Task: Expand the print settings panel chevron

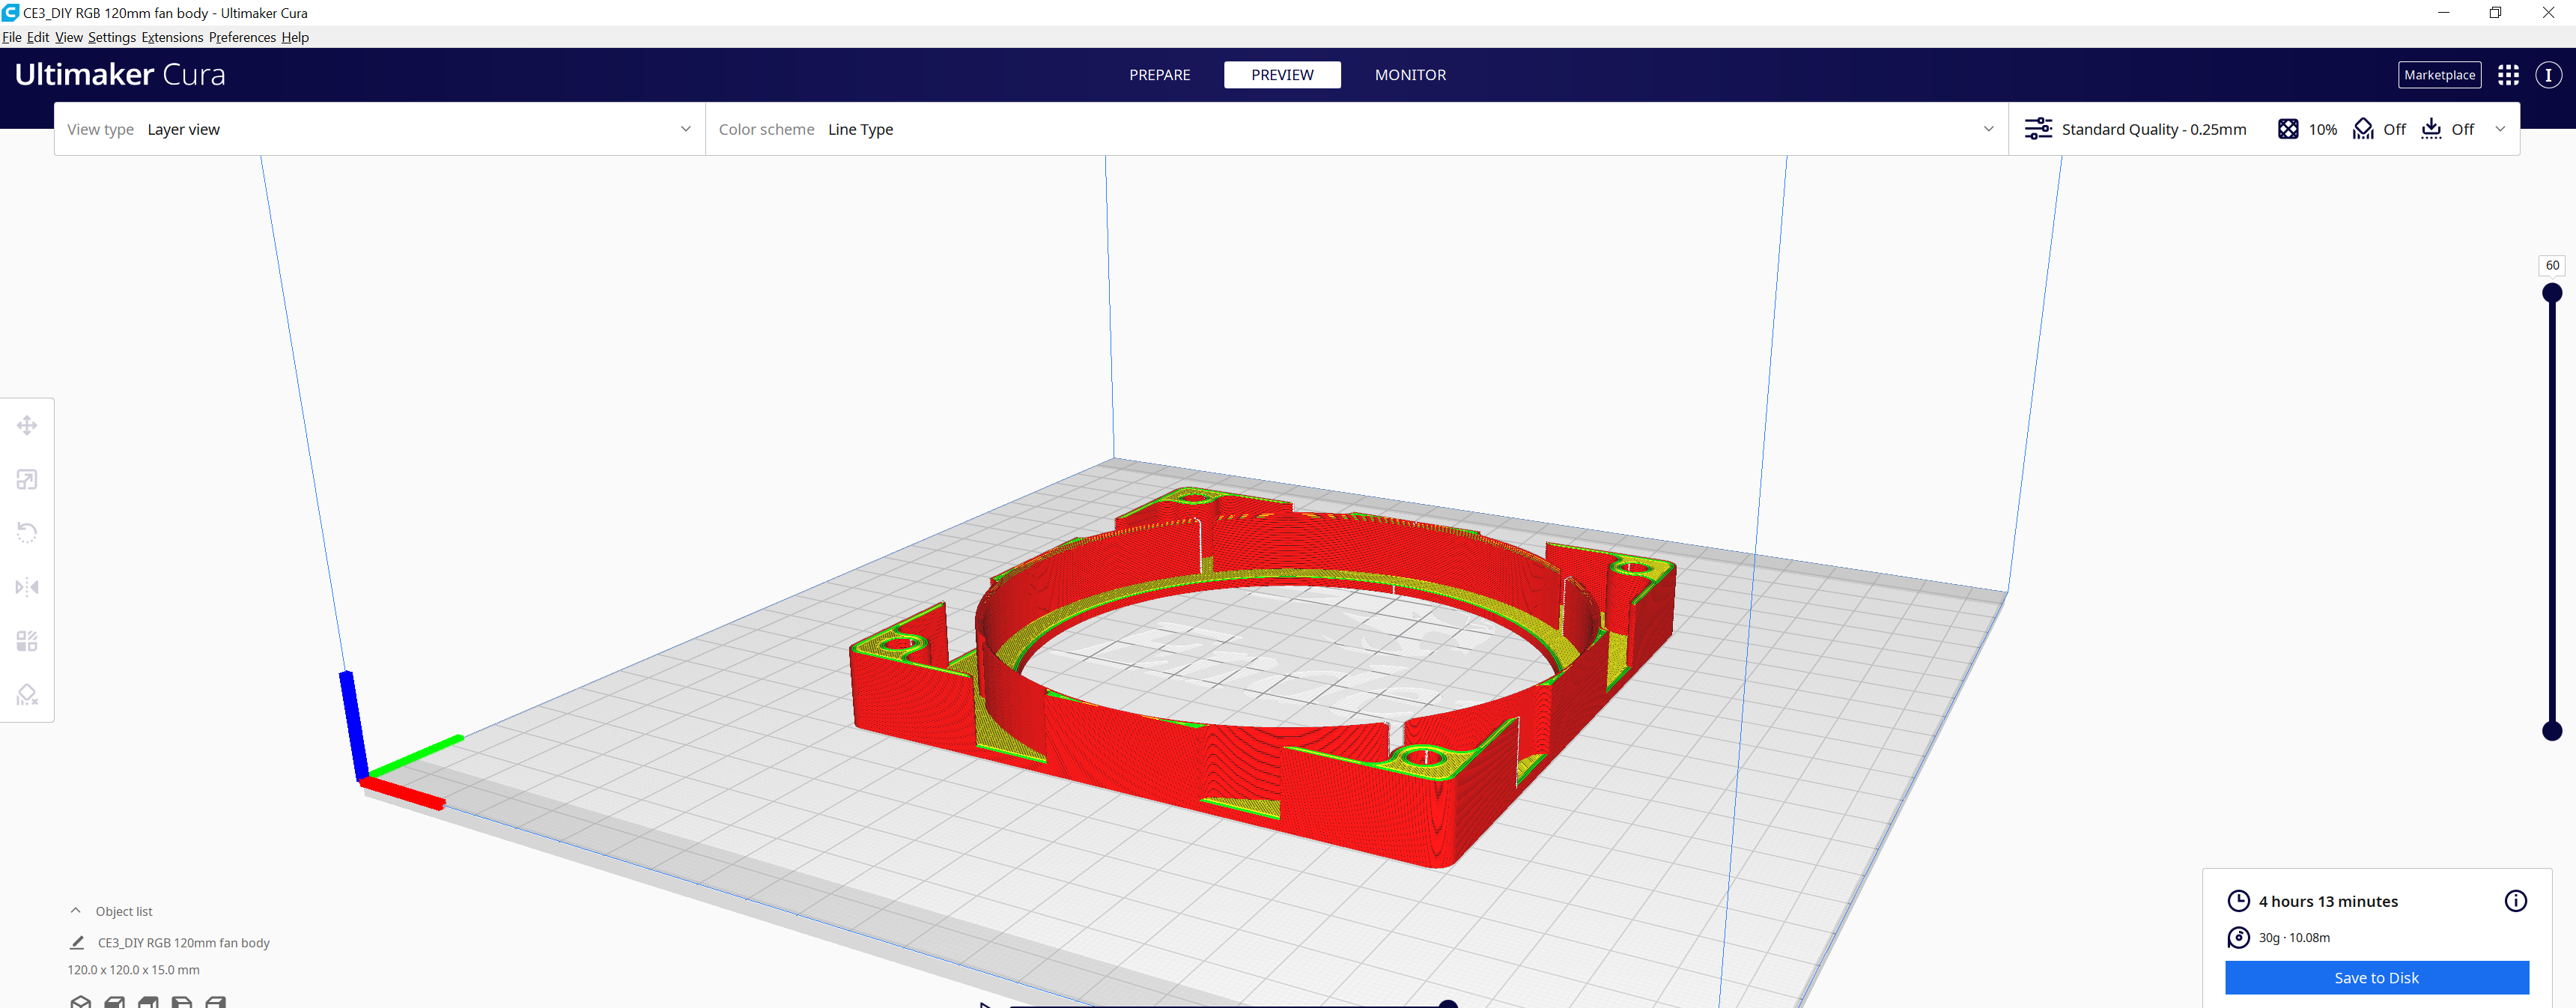Action: (x=2500, y=129)
